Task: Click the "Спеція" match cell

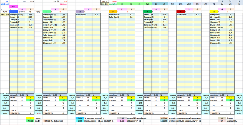Action: pos(214,38)
